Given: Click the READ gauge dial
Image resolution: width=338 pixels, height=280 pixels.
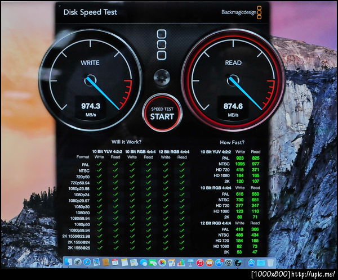Looking at the screenshot, I should pyautogui.click(x=233, y=80).
